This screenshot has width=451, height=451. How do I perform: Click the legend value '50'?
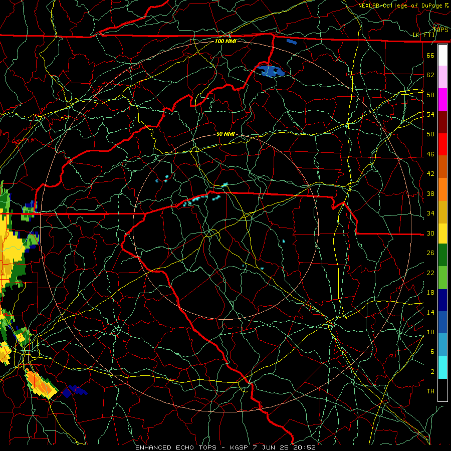[x=430, y=134]
